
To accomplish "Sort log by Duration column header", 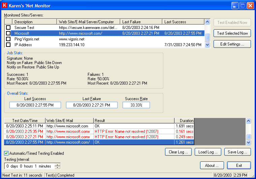I will click(184, 120).
